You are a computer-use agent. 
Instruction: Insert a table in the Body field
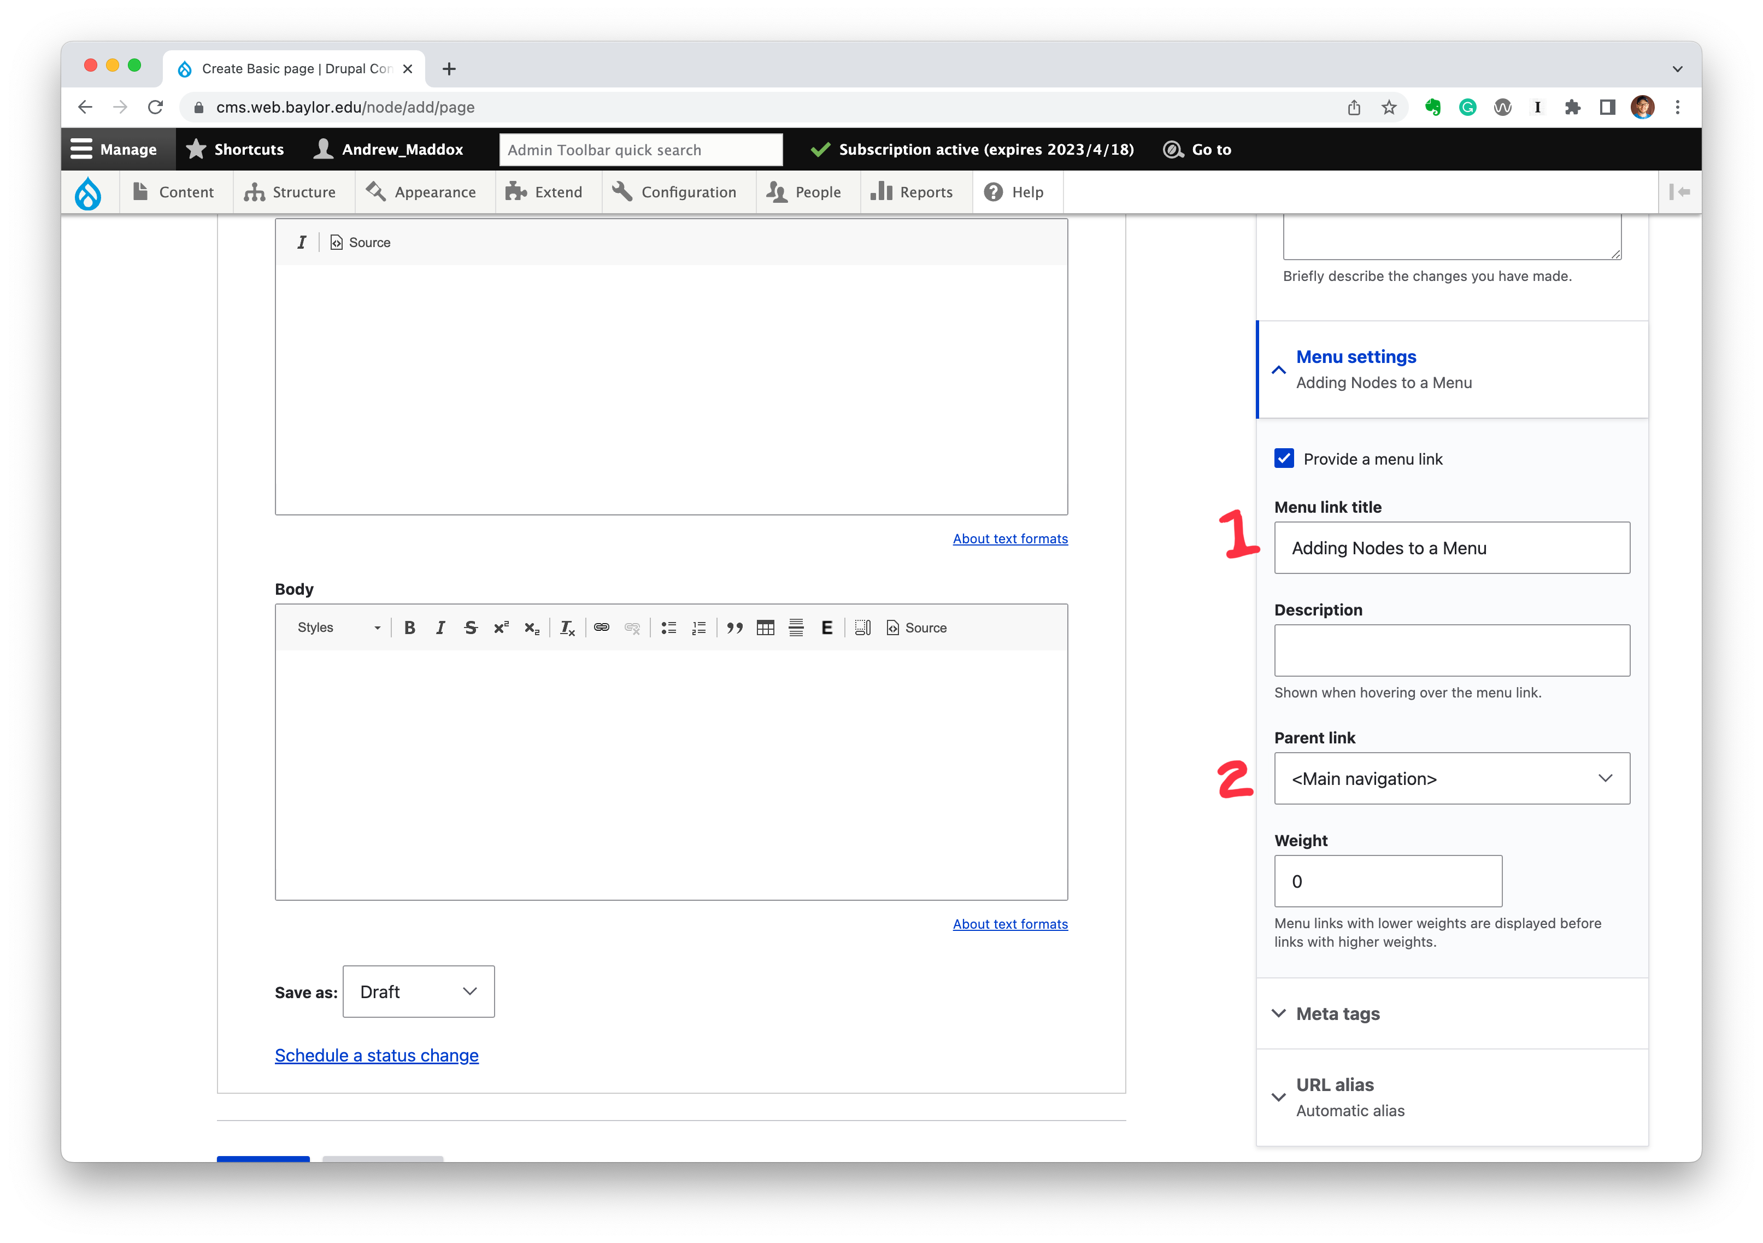765,628
